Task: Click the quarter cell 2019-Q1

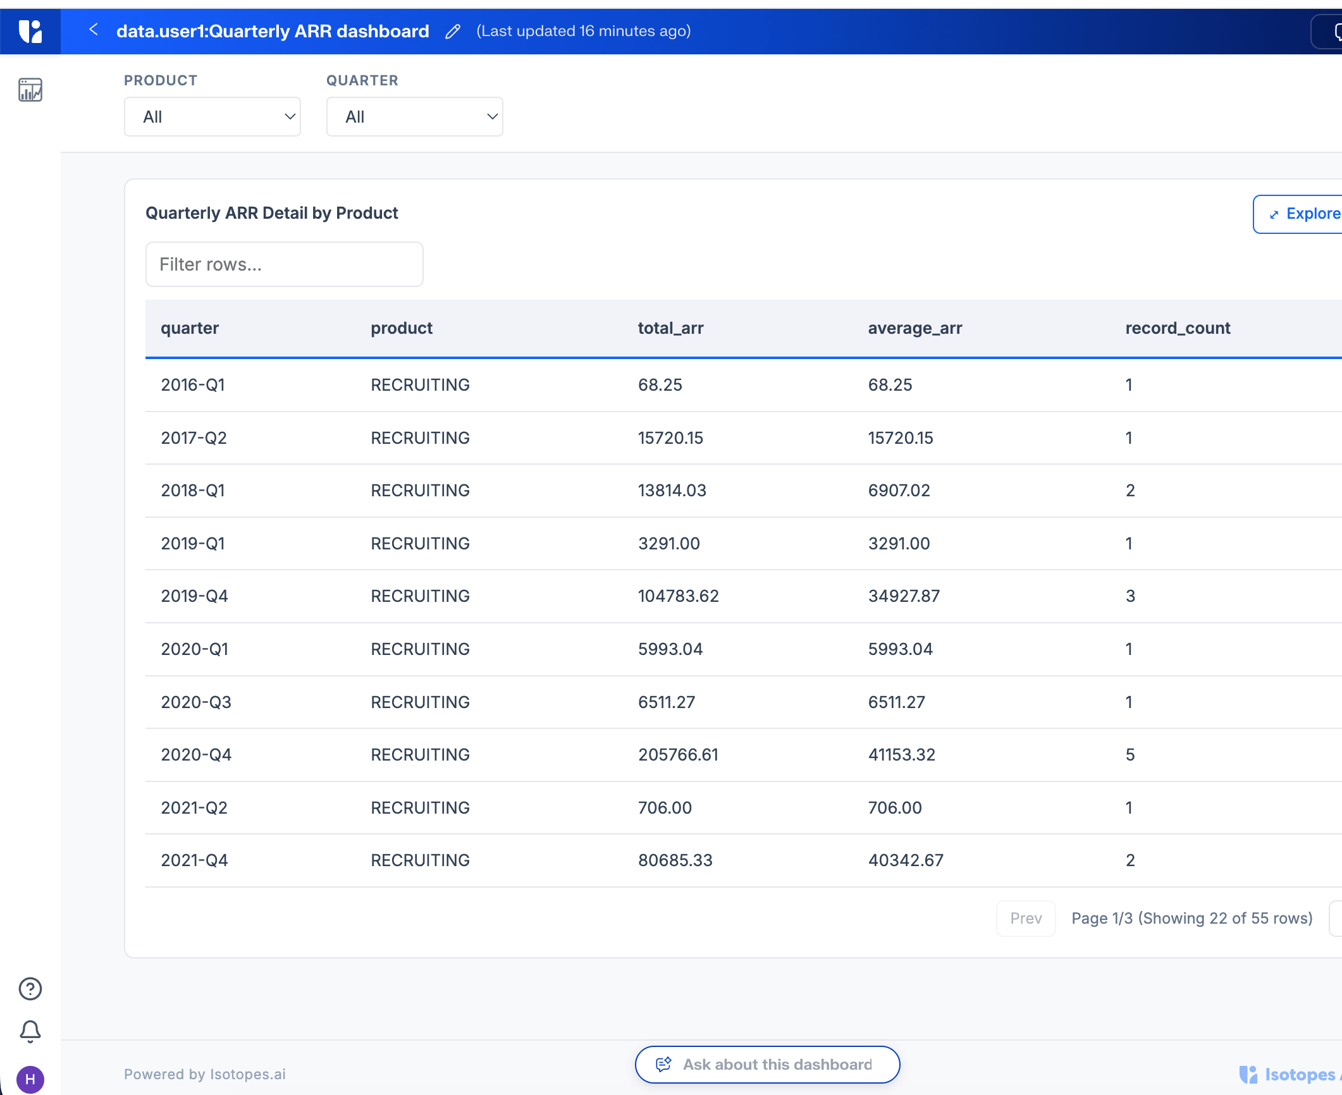Action: 193,544
